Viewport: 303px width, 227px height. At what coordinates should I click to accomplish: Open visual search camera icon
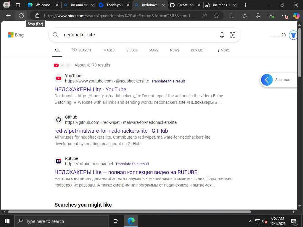pos(233,35)
